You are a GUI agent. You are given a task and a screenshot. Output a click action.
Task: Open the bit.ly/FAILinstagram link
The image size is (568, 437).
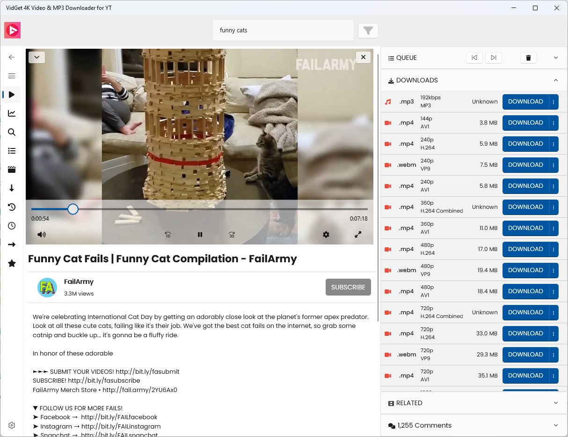(x=121, y=426)
